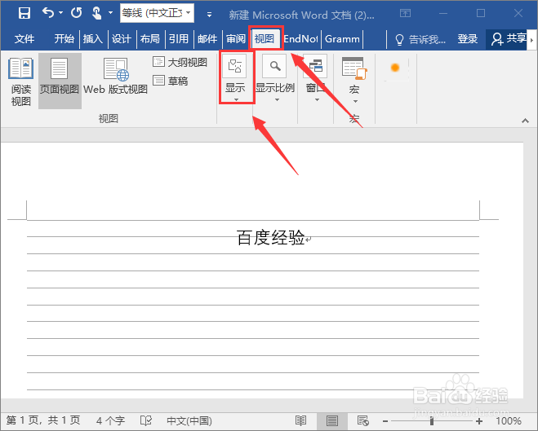Switch to 阅读视图 read mode
The height and width of the screenshot is (431, 538).
point(21,81)
